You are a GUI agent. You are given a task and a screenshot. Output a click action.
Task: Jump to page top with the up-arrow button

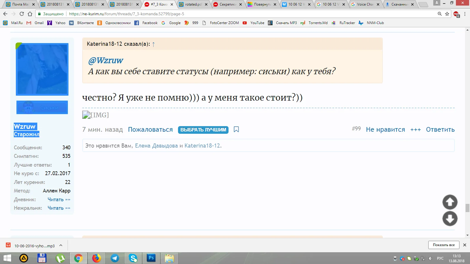[x=450, y=202]
